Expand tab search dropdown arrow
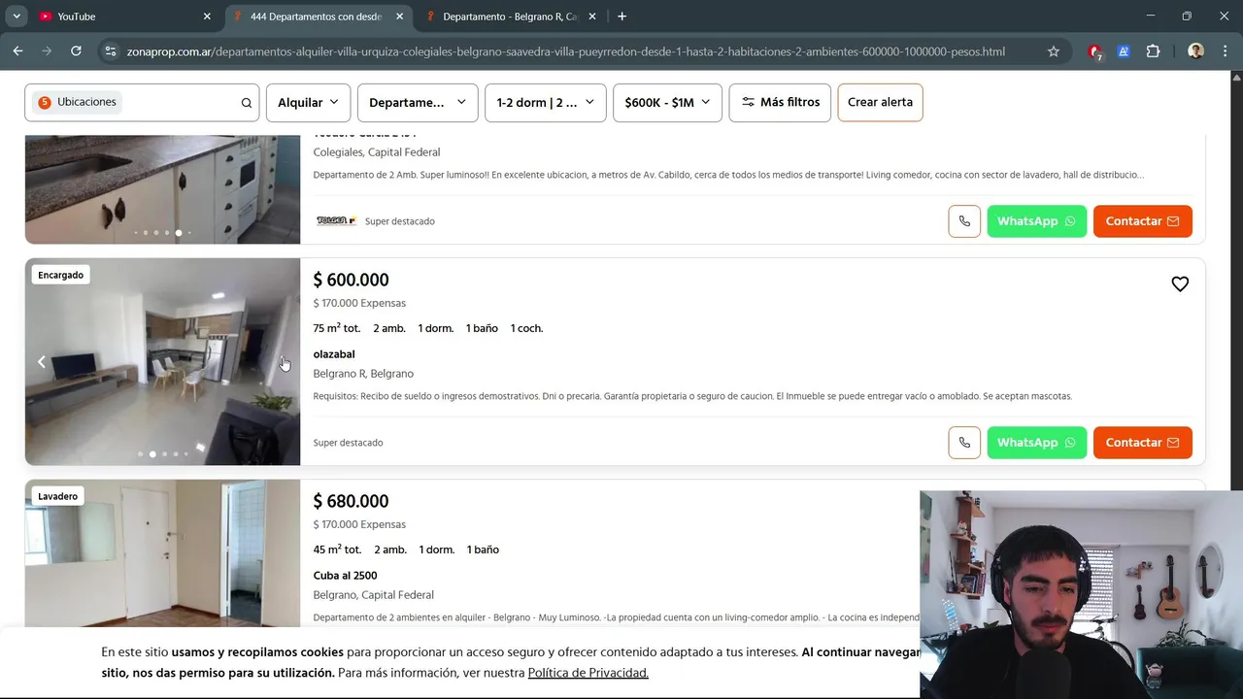 17,17
